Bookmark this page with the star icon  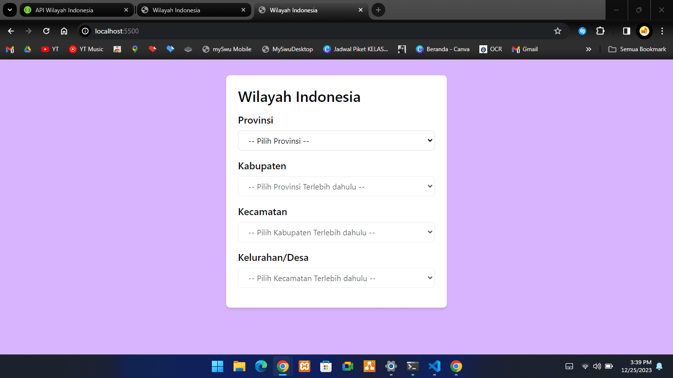point(558,31)
